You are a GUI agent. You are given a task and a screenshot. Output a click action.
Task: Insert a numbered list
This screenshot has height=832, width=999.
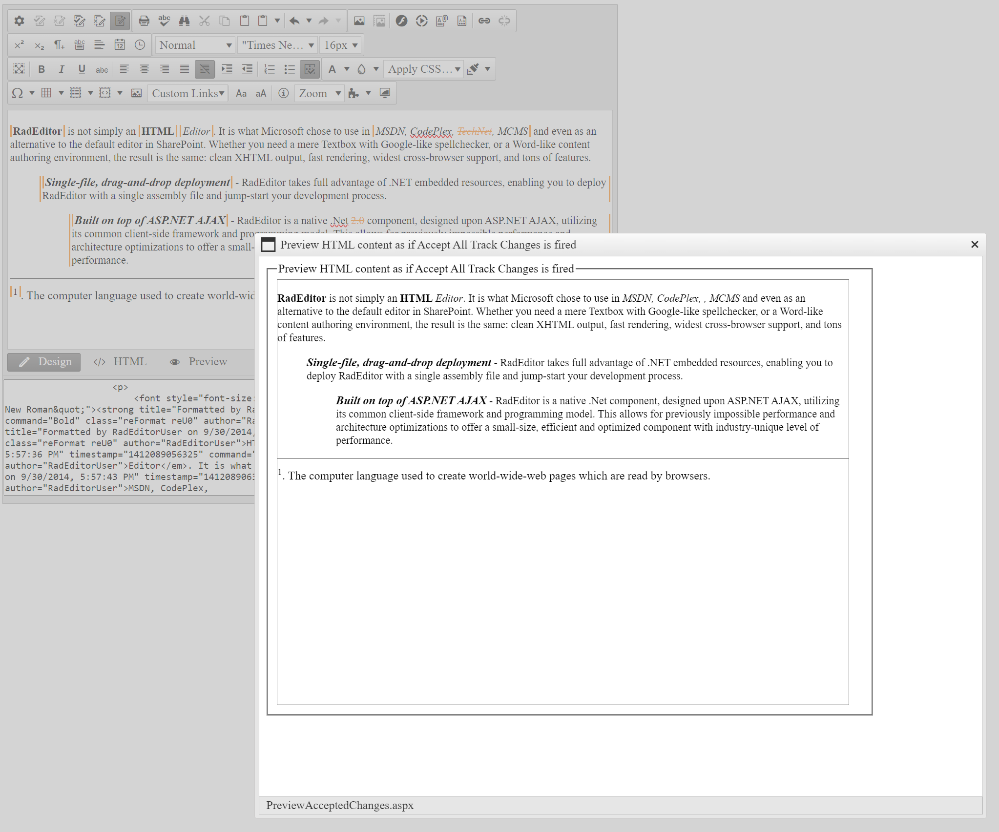269,69
